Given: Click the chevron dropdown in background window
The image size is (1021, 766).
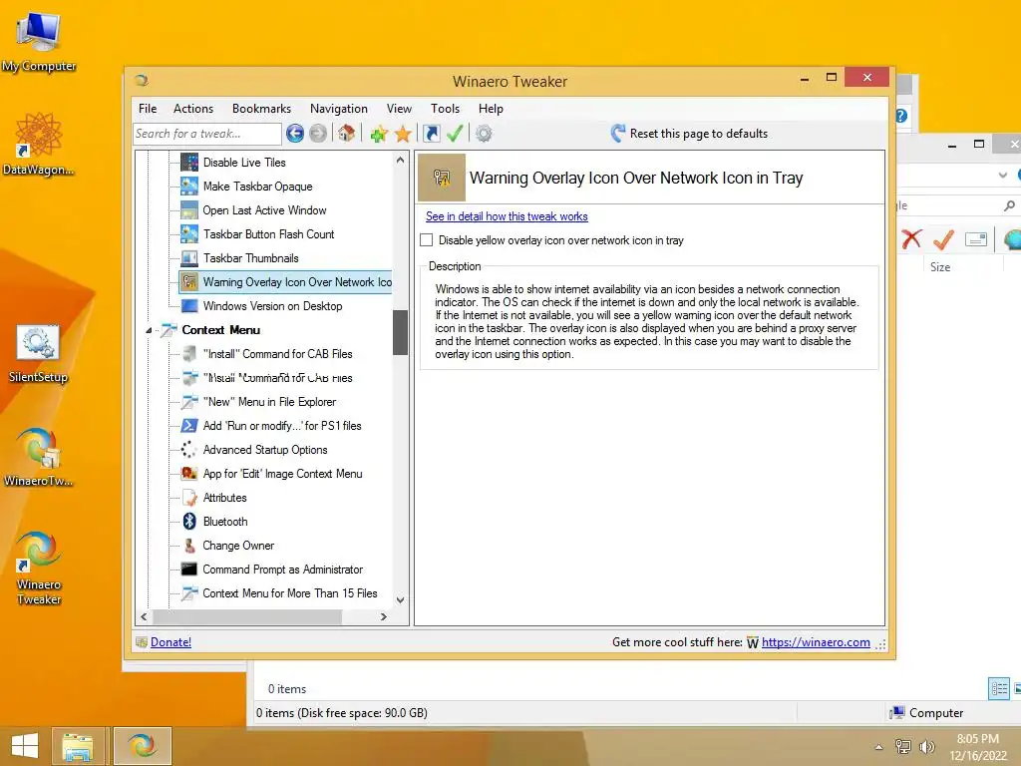Looking at the screenshot, I should 1003,175.
